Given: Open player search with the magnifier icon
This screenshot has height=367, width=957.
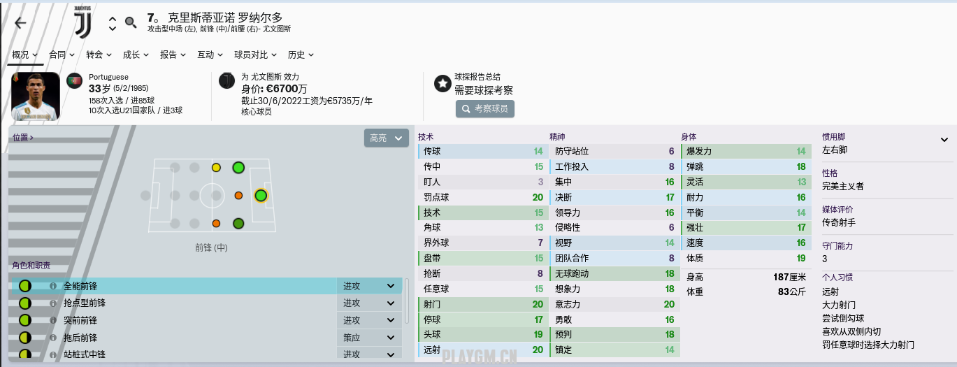Looking at the screenshot, I should tap(131, 22).
